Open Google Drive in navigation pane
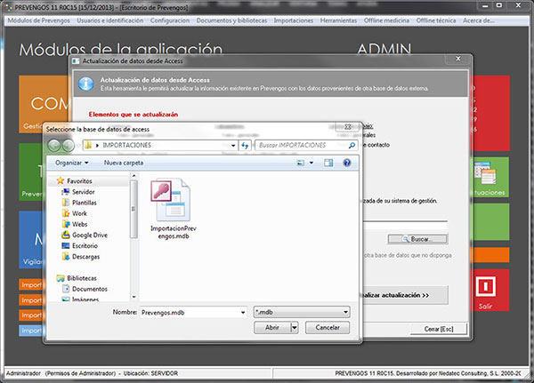Image resolution: width=534 pixels, height=383 pixels. [90, 235]
